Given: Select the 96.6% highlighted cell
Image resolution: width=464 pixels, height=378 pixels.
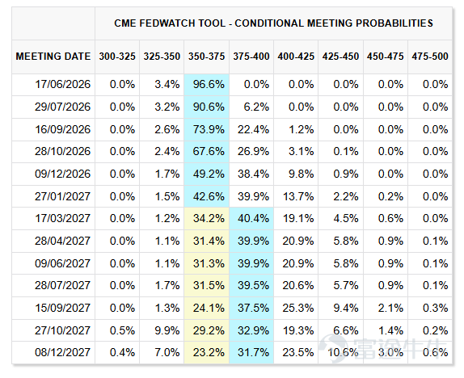Looking at the screenshot, I should point(207,85).
